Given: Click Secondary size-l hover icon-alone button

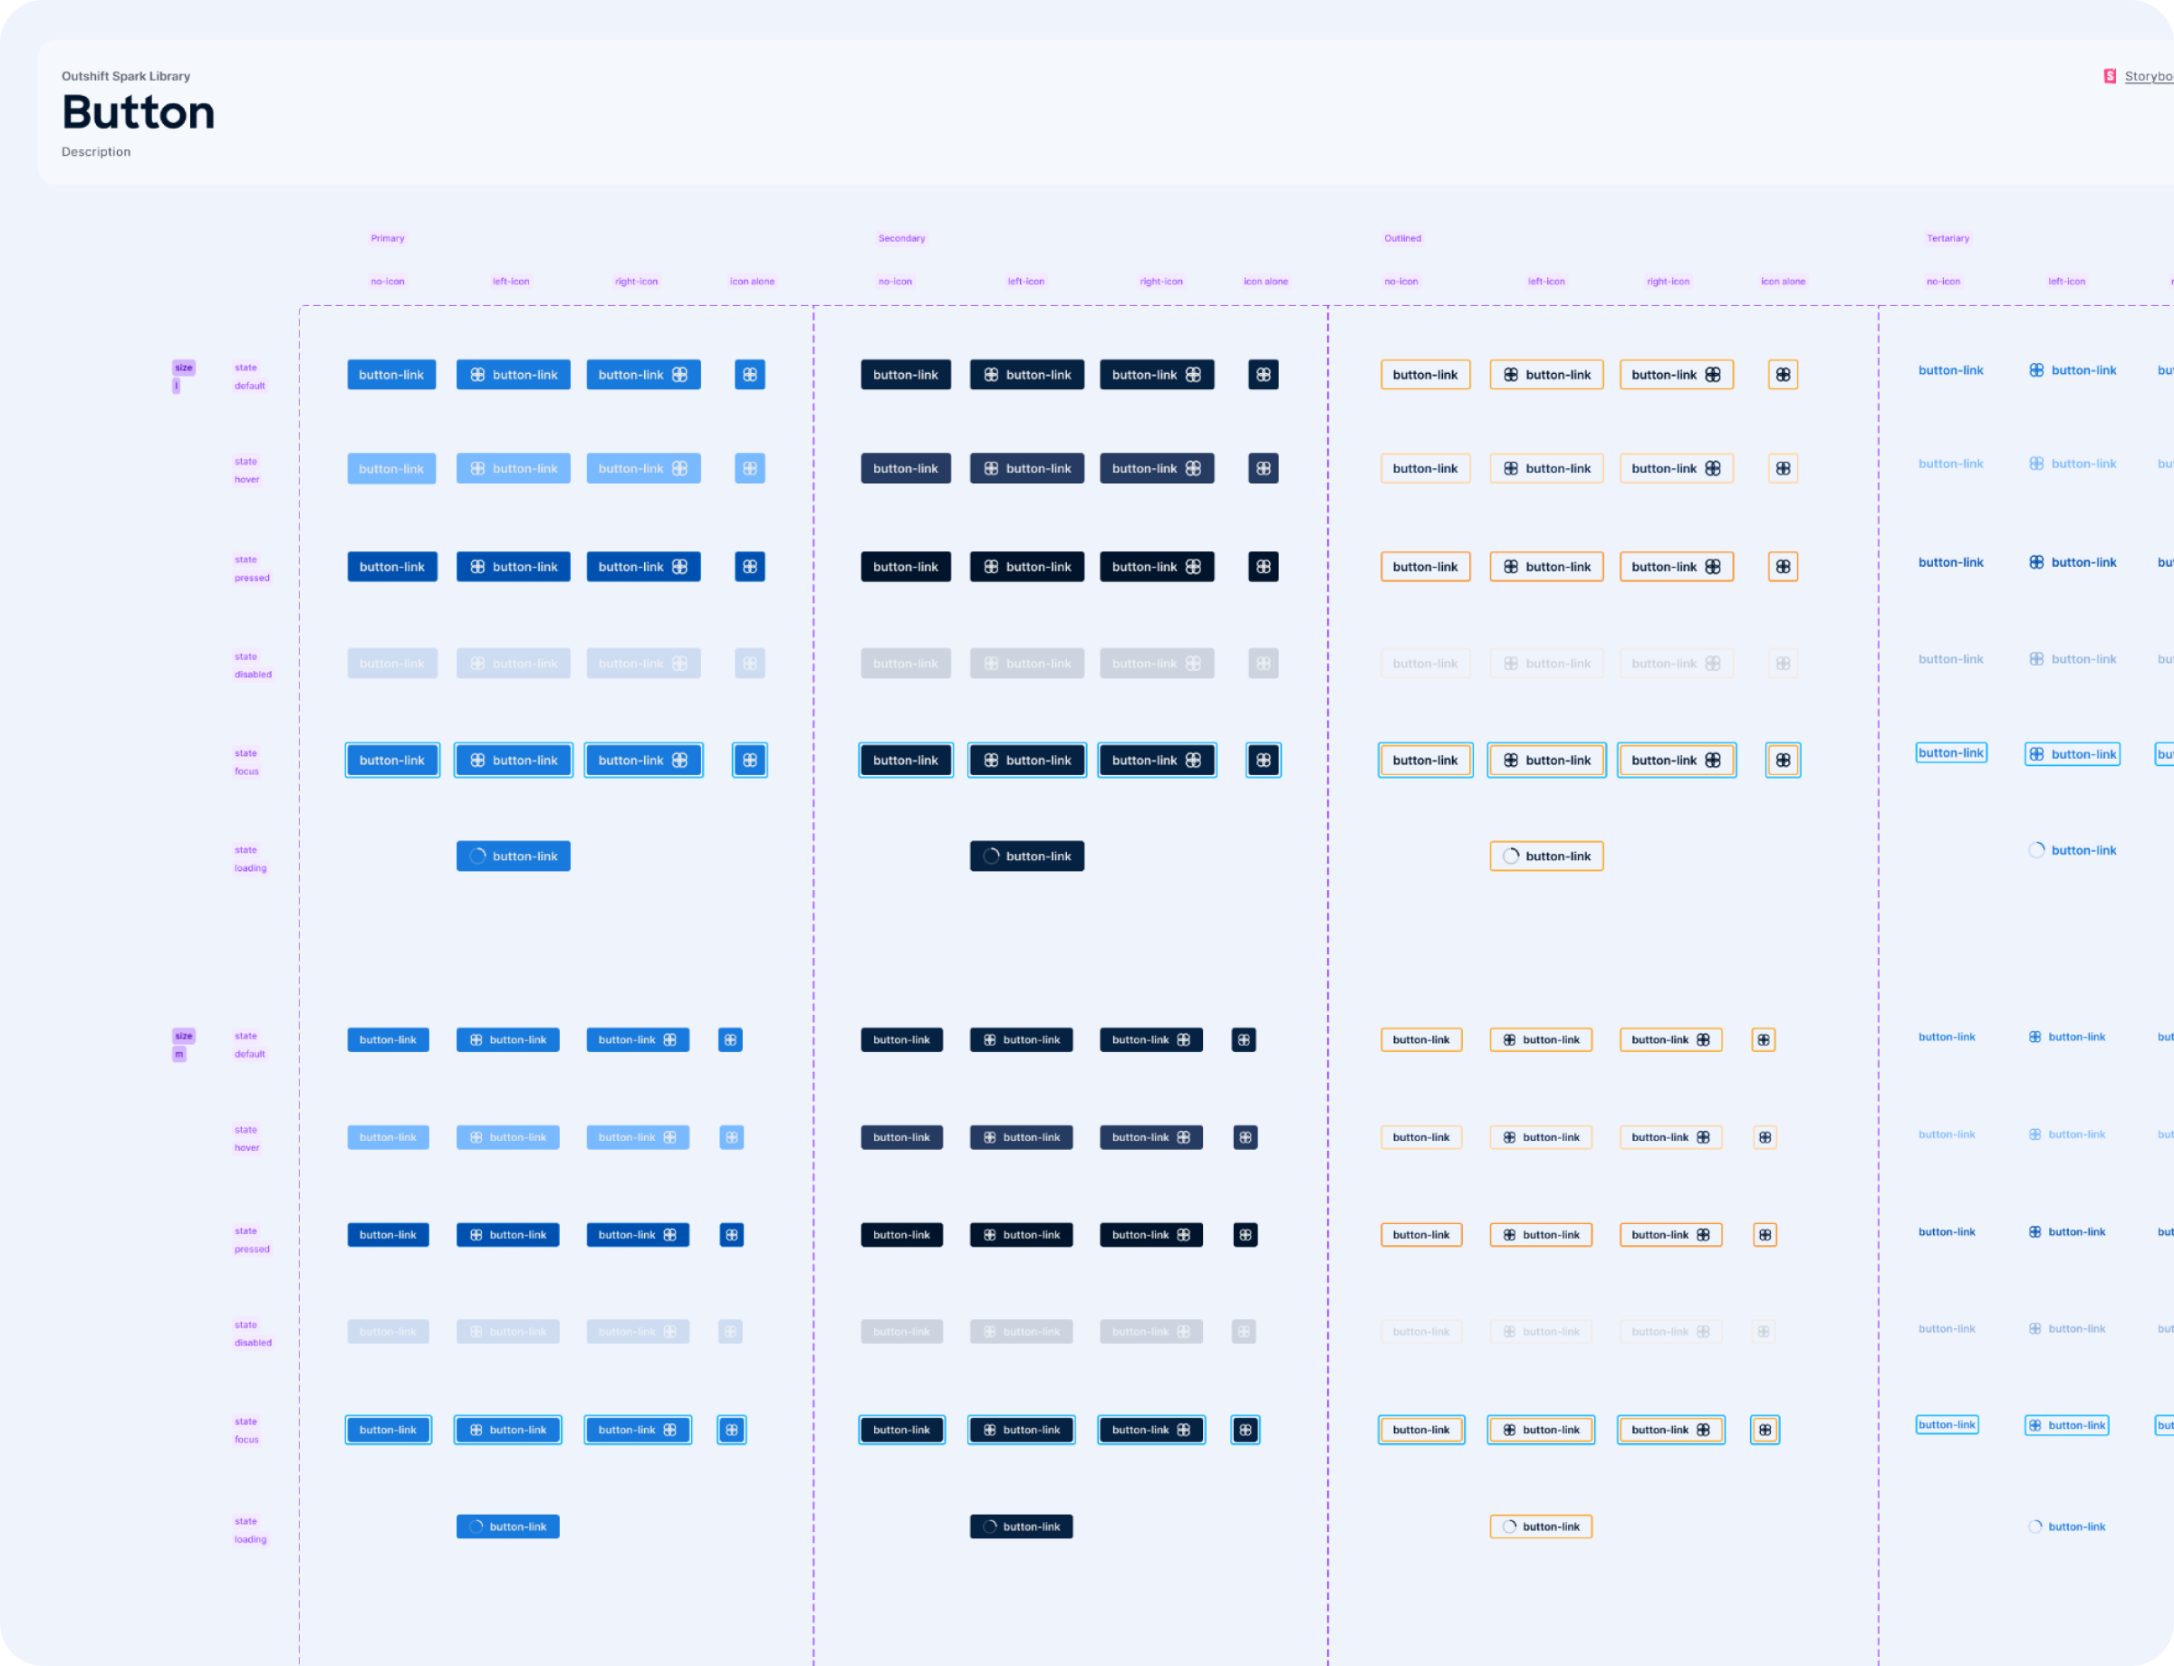Looking at the screenshot, I should tap(1263, 468).
